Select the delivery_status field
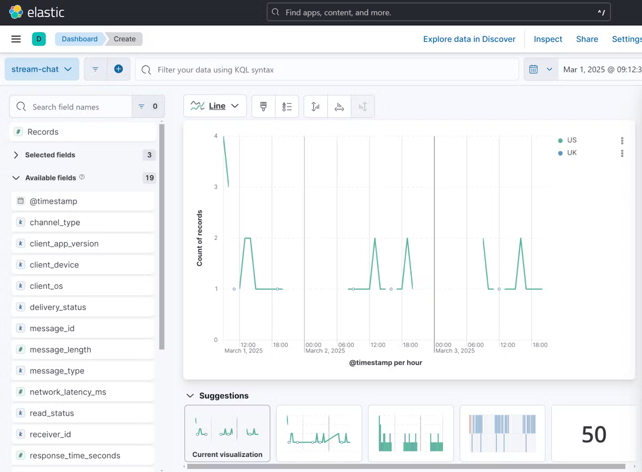The image size is (642, 472). (83, 307)
